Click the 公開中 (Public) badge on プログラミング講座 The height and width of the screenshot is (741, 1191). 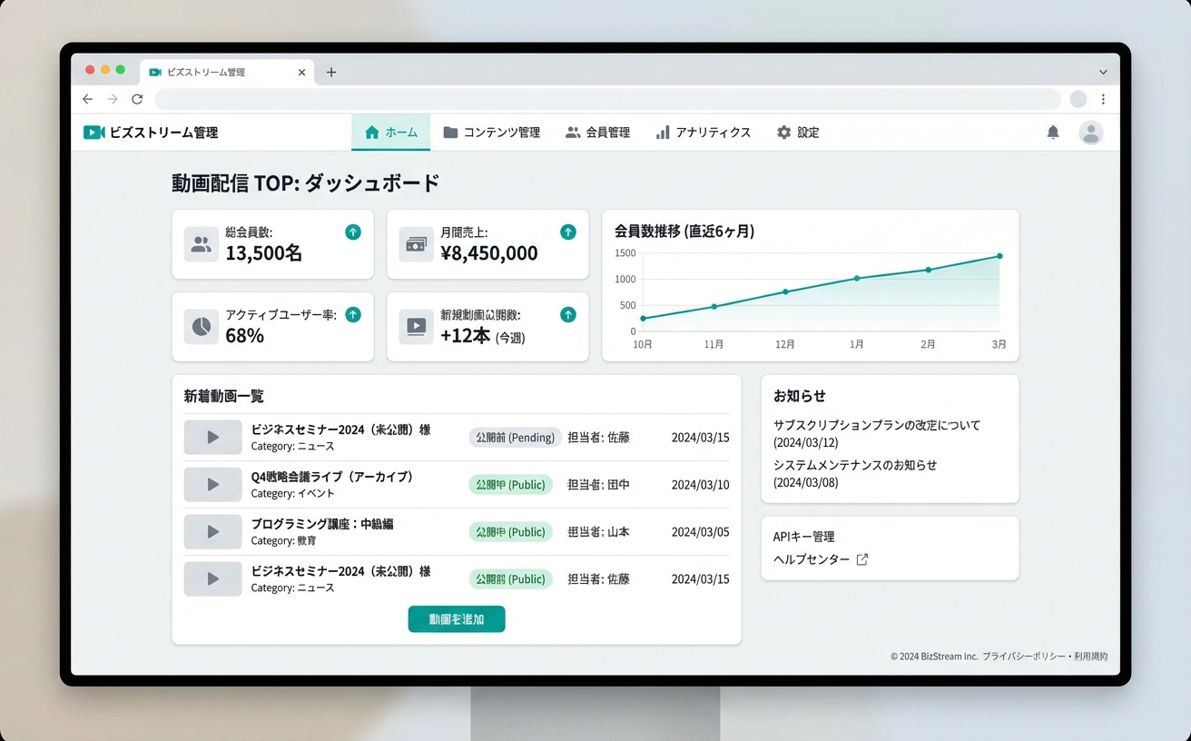[510, 532]
